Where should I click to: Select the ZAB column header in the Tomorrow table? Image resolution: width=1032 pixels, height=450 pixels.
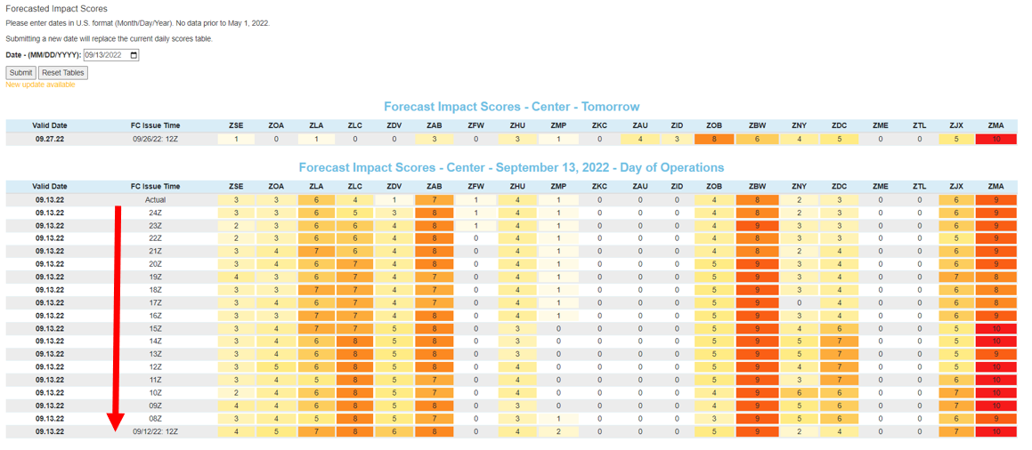pyautogui.click(x=434, y=125)
